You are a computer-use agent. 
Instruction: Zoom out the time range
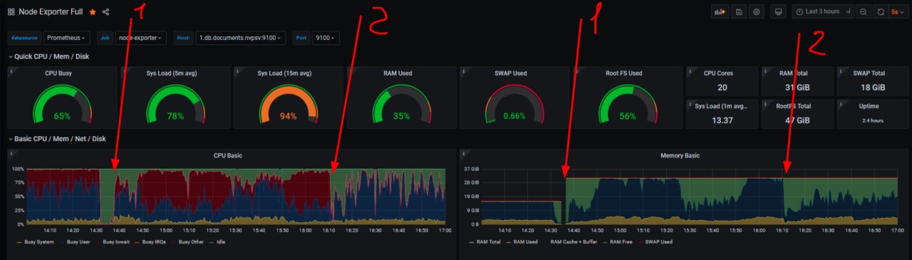pyautogui.click(x=864, y=12)
